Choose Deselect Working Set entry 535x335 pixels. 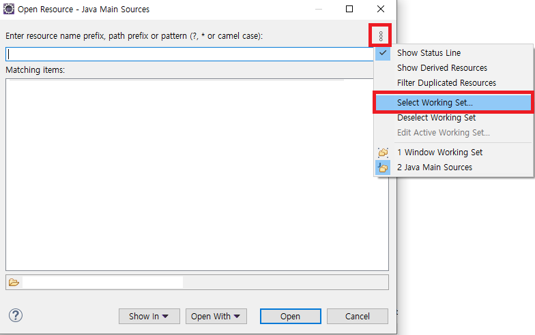tap(453, 117)
